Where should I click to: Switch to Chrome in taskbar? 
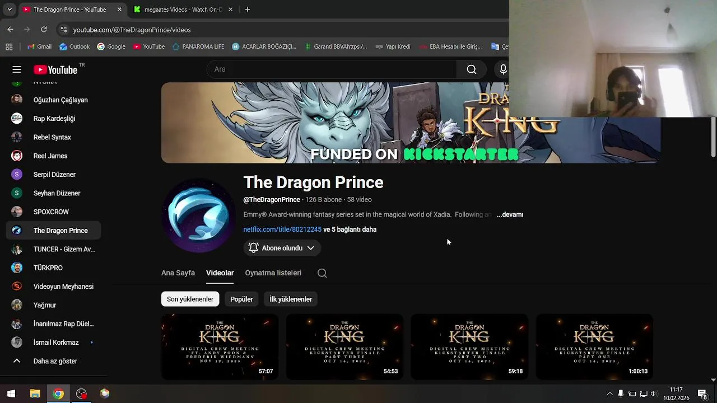[58, 393]
